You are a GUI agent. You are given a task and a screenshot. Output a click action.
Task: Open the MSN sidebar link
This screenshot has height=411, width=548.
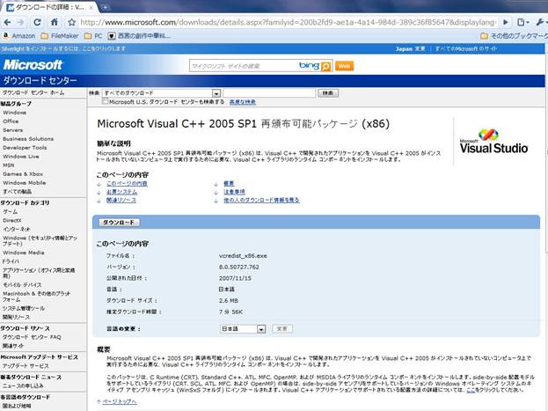pos(9,165)
